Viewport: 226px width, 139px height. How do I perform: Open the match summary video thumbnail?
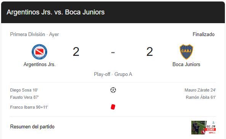point(204,128)
